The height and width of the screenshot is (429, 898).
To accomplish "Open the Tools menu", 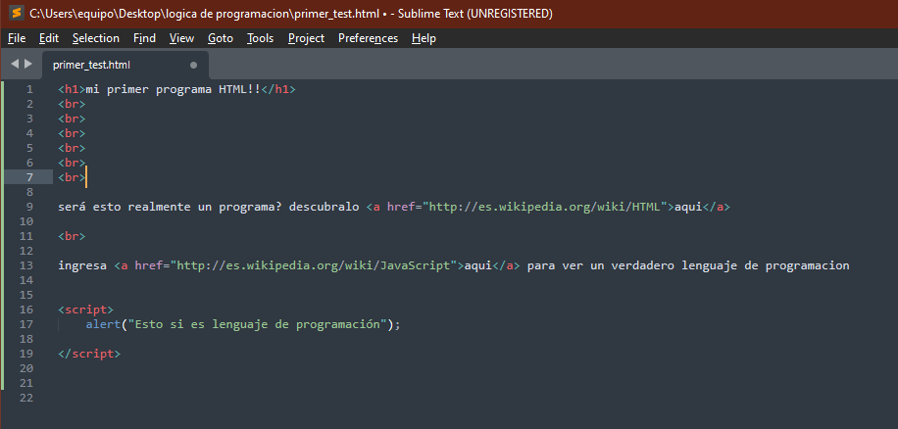I will coord(260,38).
